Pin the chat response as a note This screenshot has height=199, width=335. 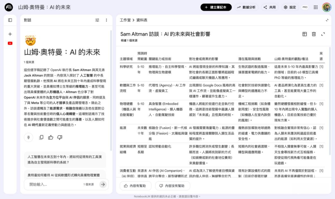(29, 137)
